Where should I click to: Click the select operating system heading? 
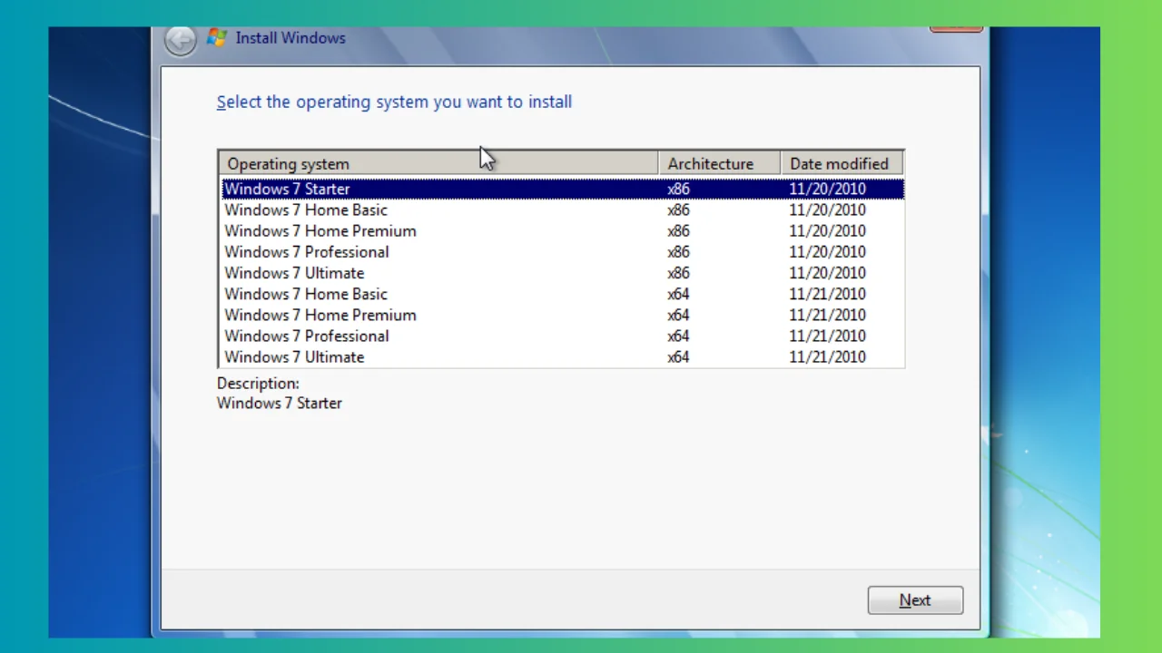tap(394, 102)
